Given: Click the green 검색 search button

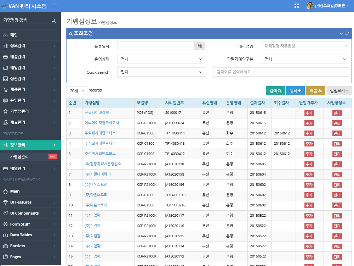Looking at the screenshot, I should [x=275, y=91].
